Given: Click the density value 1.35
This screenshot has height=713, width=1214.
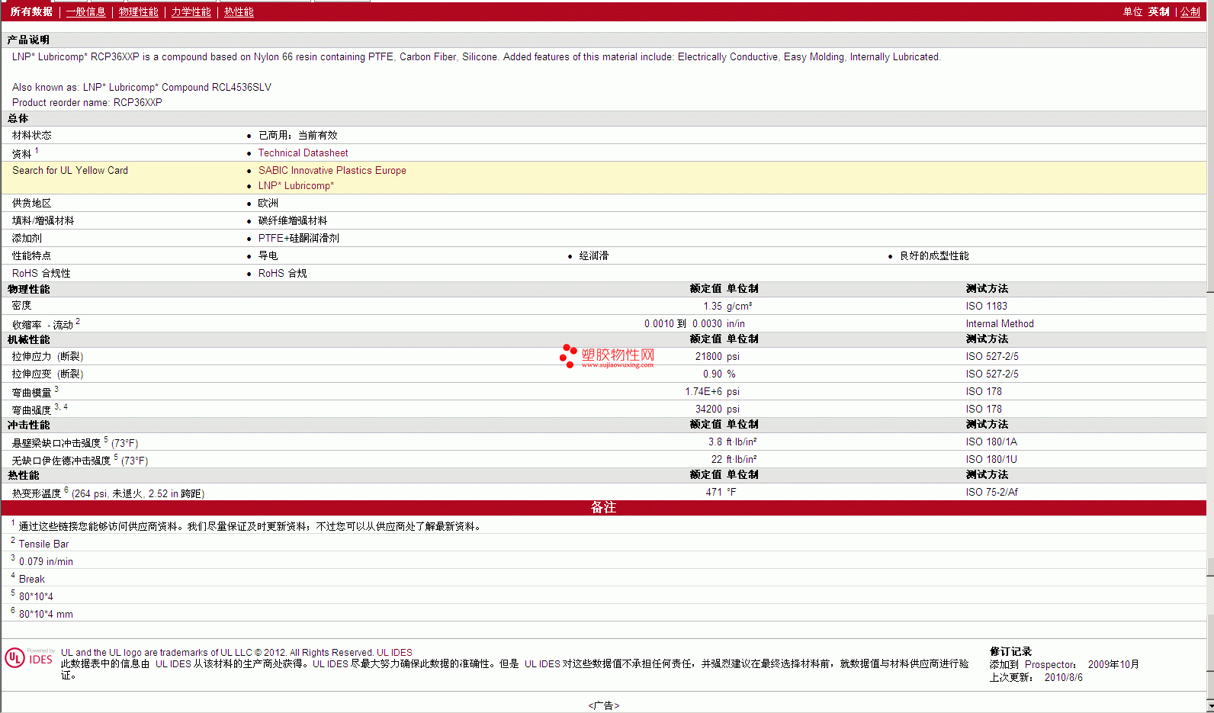Looking at the screenshot, I should click(x=712, y=307).
